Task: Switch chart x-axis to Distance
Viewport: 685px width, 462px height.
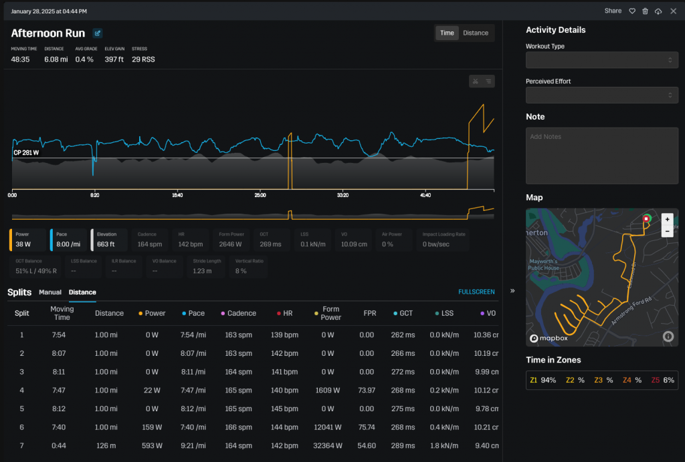Action: click(x=476, y=33)
